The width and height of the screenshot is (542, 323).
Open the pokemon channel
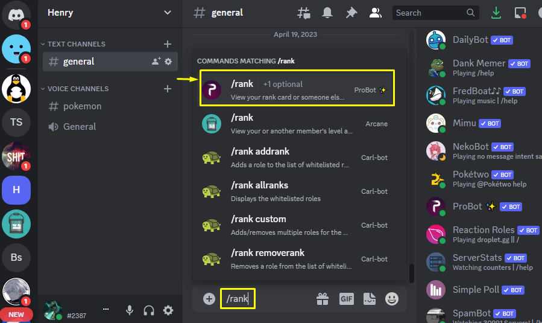[x=110, y=106]
